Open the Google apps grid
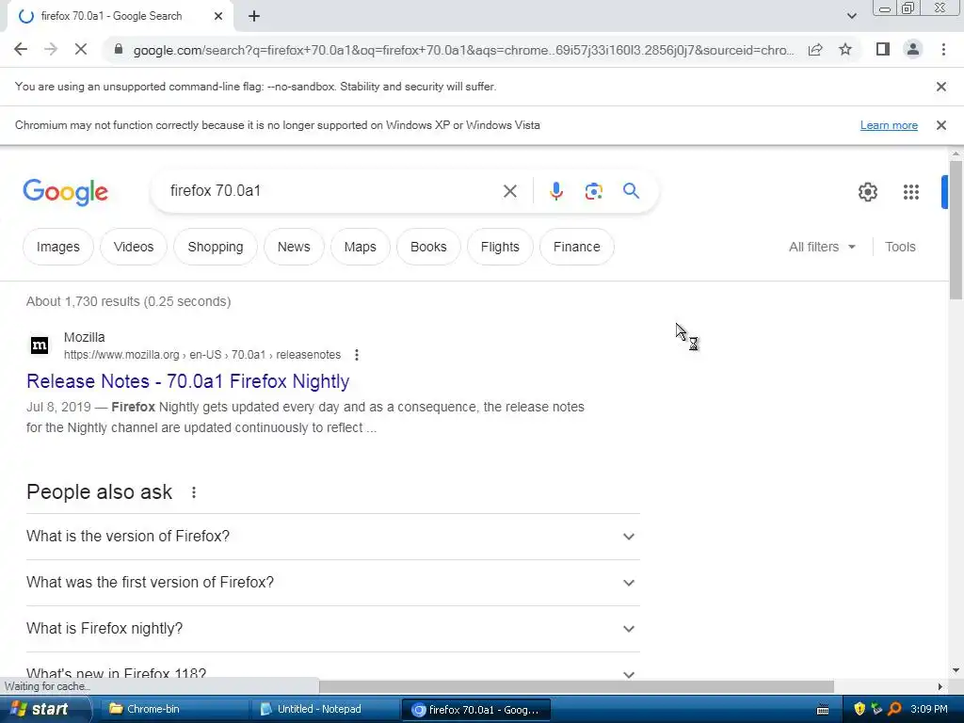964x723 pixels. pos(910,192)
